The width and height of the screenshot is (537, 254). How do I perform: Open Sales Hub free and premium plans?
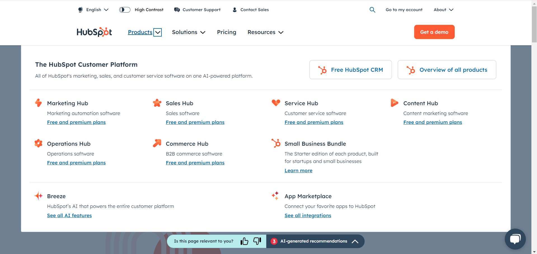click(195, 122)
